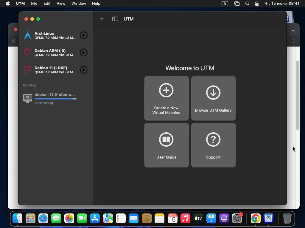This screenshot has height=228, width=305.
Task: Open Stage Manager menu bar icon
Action: (237, 4)
